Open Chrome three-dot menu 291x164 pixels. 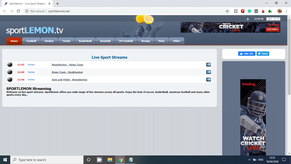coord(286,11)
